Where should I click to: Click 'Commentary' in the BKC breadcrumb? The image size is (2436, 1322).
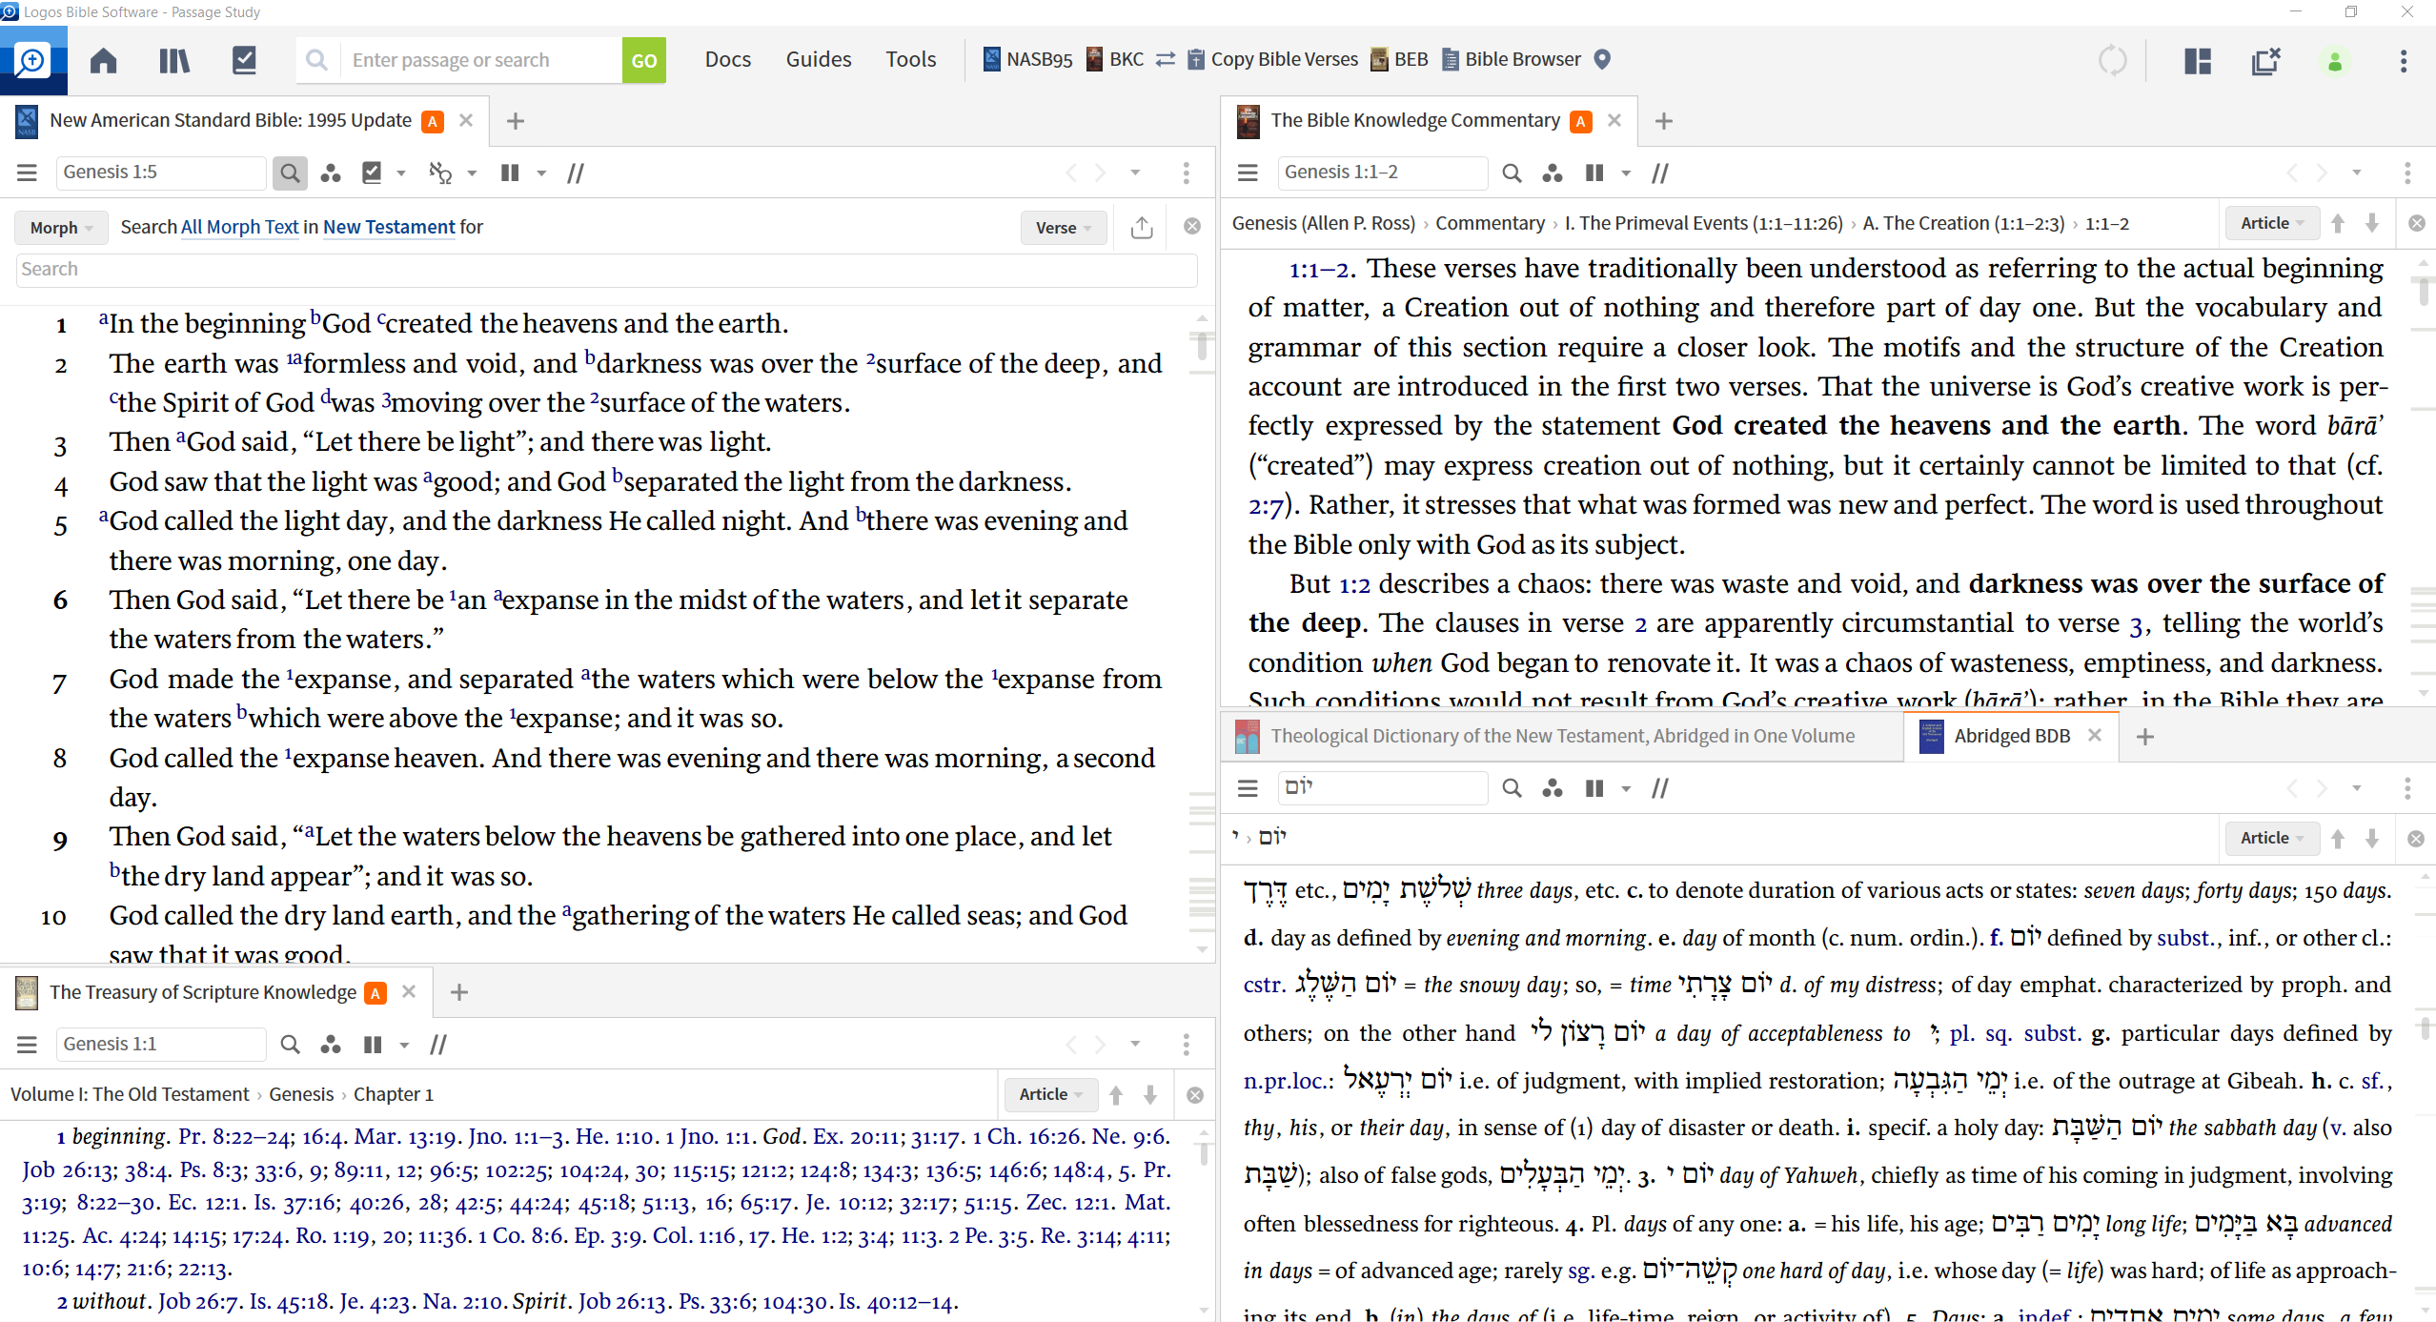point(1490,223)
